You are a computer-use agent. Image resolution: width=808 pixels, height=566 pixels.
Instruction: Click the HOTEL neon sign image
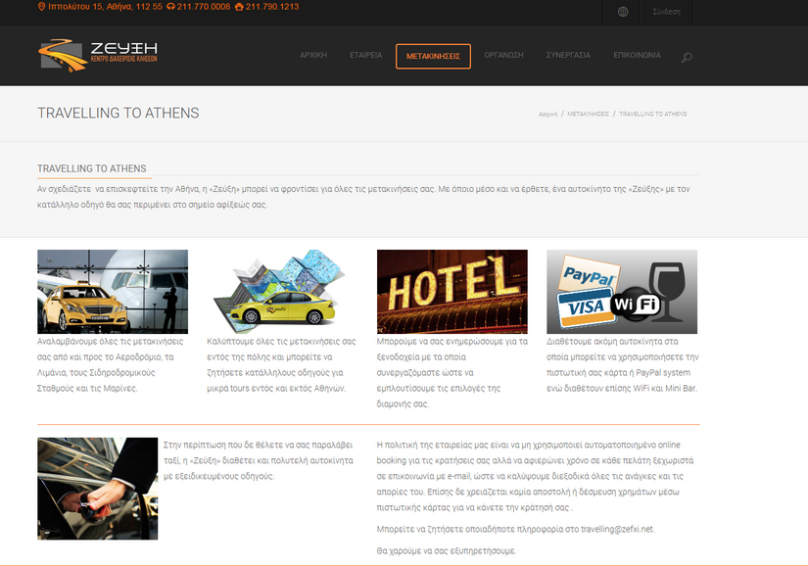452,292
